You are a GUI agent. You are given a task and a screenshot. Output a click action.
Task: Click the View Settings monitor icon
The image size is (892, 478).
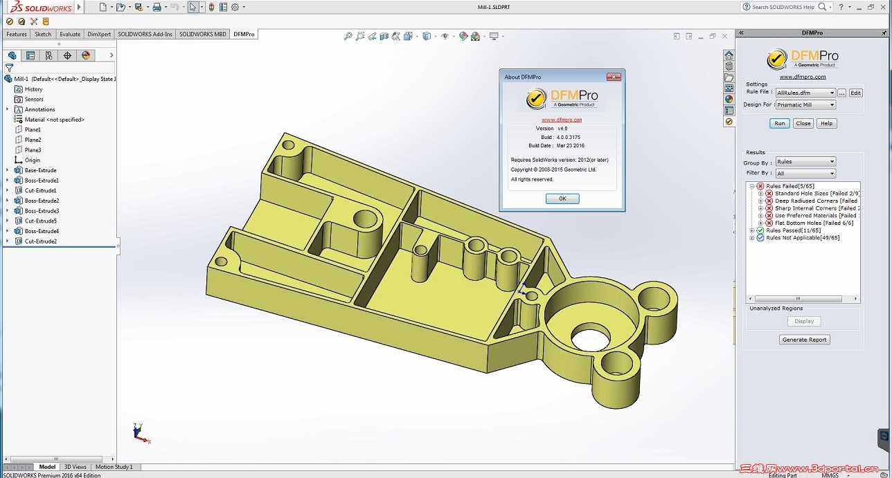coord(494,36)
